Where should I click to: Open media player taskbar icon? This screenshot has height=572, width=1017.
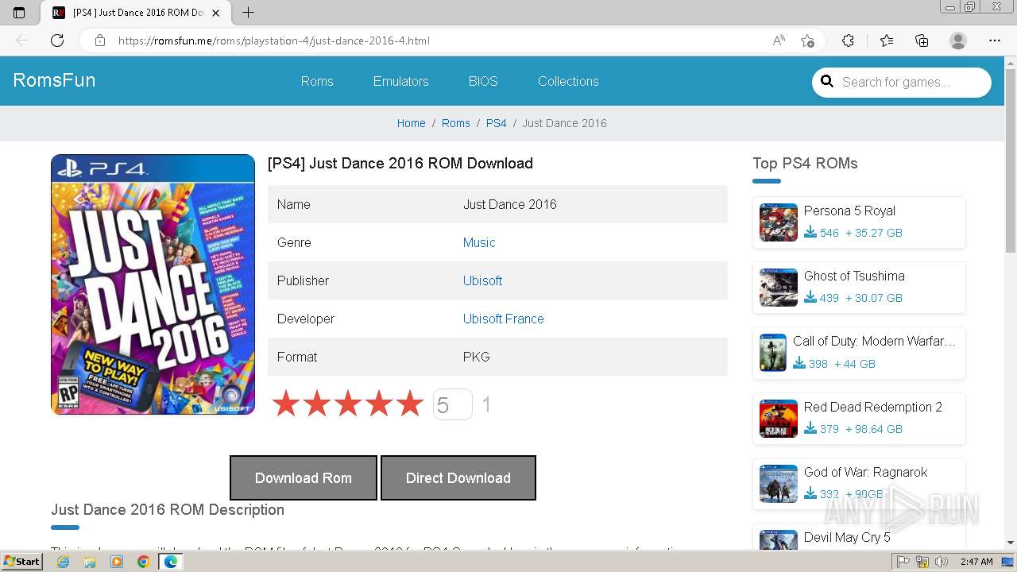pos(117,562)
